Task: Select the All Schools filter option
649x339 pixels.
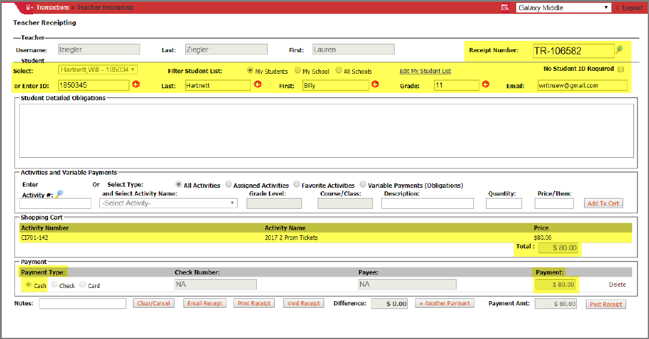Action: pyautogui.click(x=339, y=71)
